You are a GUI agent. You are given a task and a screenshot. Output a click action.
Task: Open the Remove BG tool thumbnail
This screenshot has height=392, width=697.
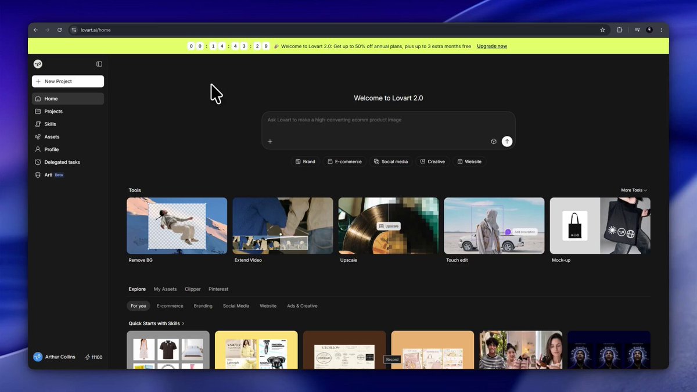click(177, 226)
